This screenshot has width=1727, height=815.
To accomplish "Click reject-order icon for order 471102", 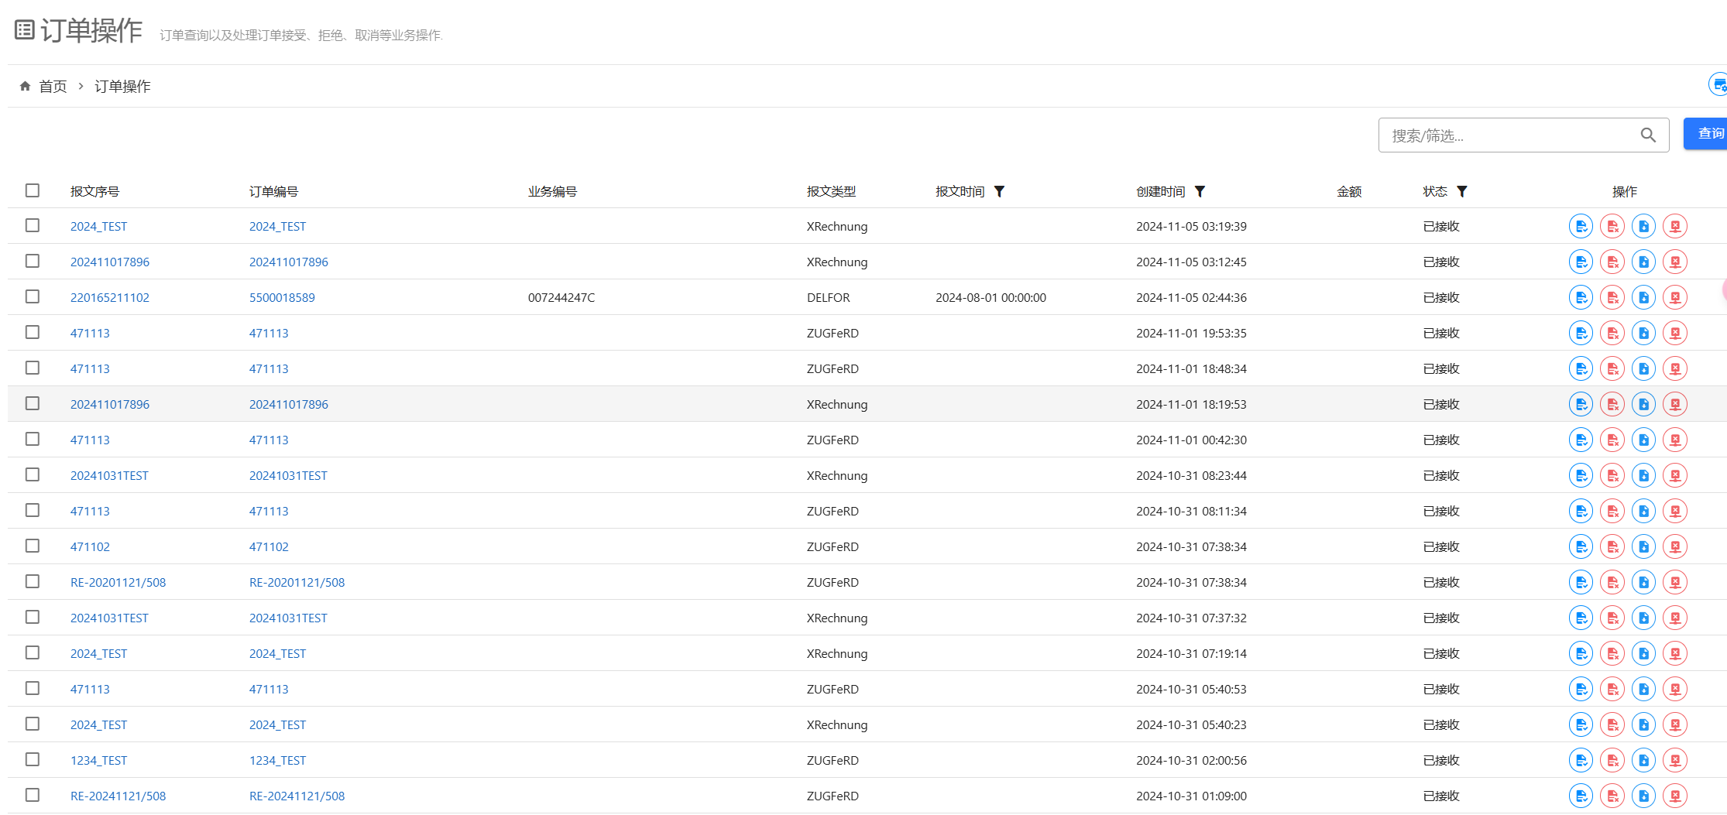I will point(1612,546).
